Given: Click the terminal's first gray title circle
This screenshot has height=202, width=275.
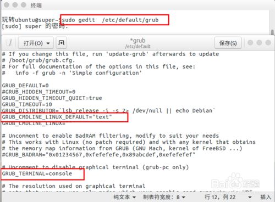Looking at the screenshot, I should tap(7, 5).
